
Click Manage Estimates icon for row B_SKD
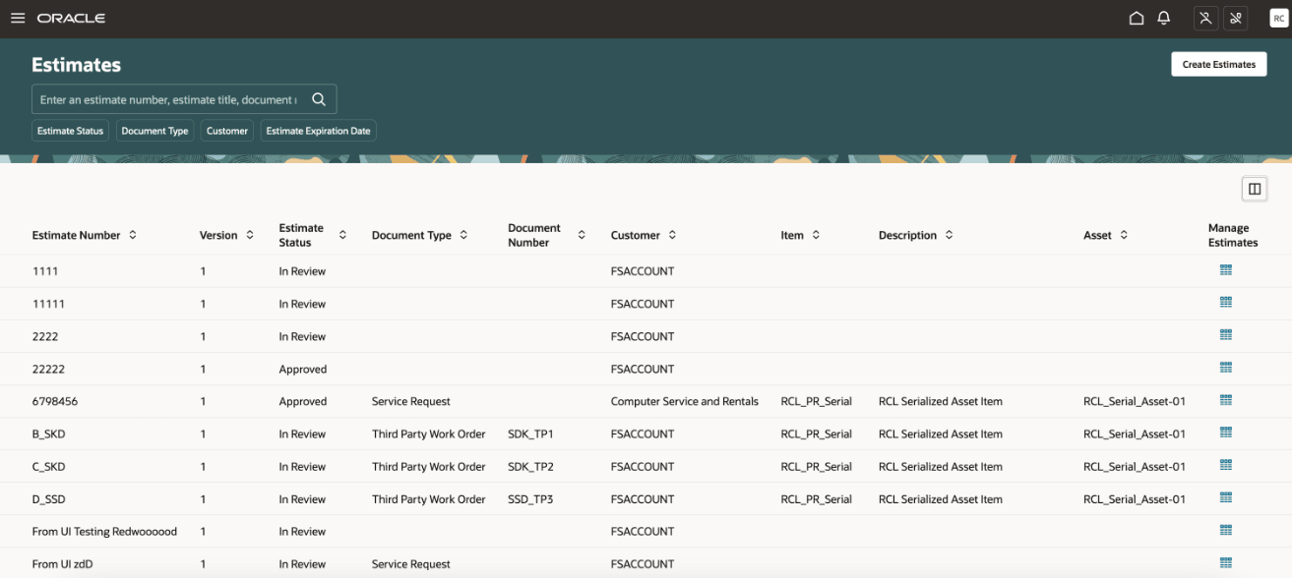point(1225,433)
